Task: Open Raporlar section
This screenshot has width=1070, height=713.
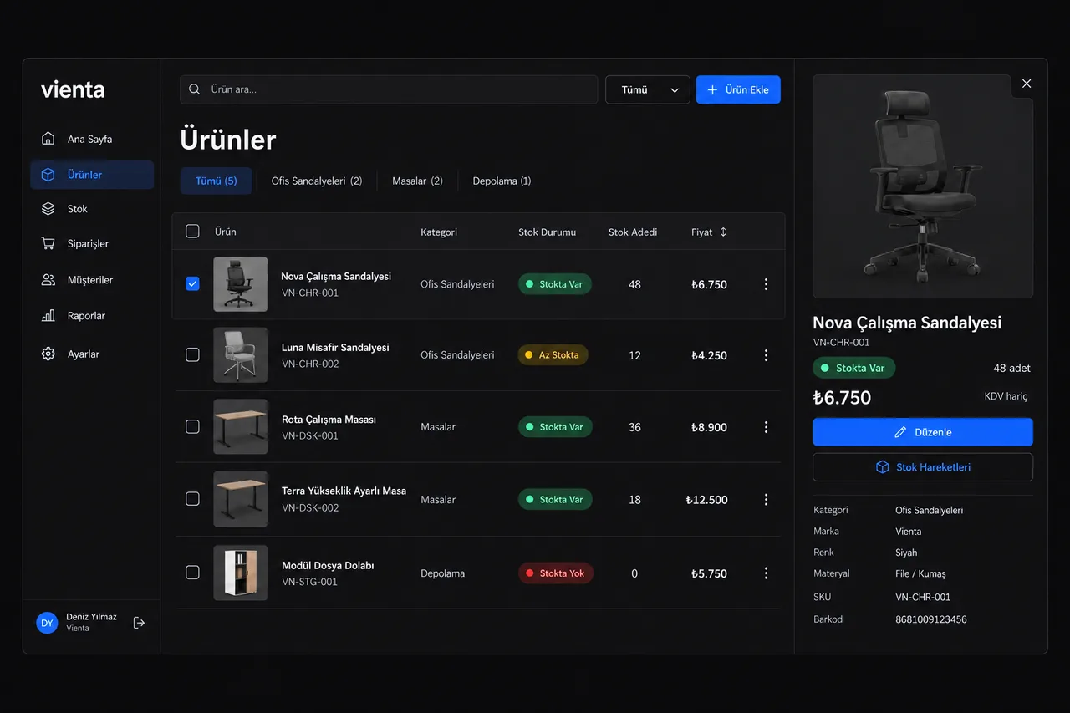Action: [x=92, y=316]
